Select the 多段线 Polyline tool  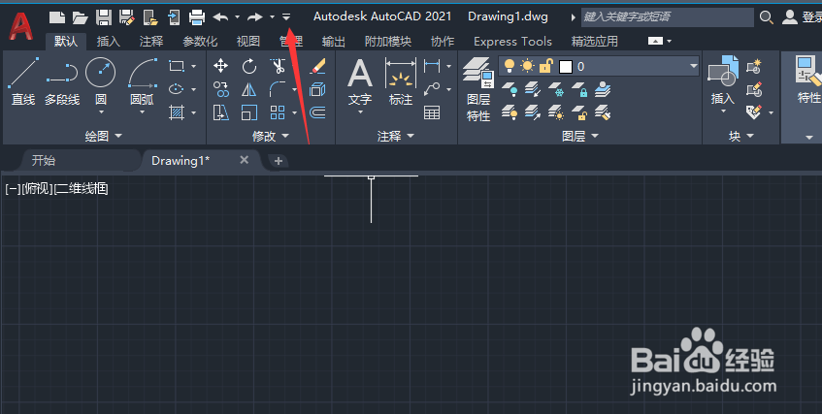click(x=62, y=83)
